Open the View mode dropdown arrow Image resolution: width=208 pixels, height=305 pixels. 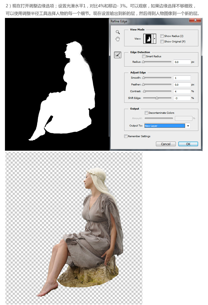155,39
